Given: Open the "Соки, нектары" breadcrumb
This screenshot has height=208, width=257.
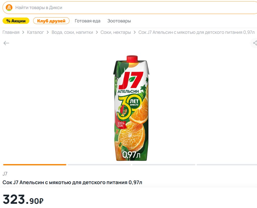Looking at the screenshot, I should (115, 32).
